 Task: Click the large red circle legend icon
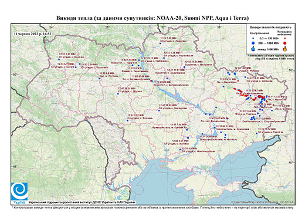tap(285, 43)
